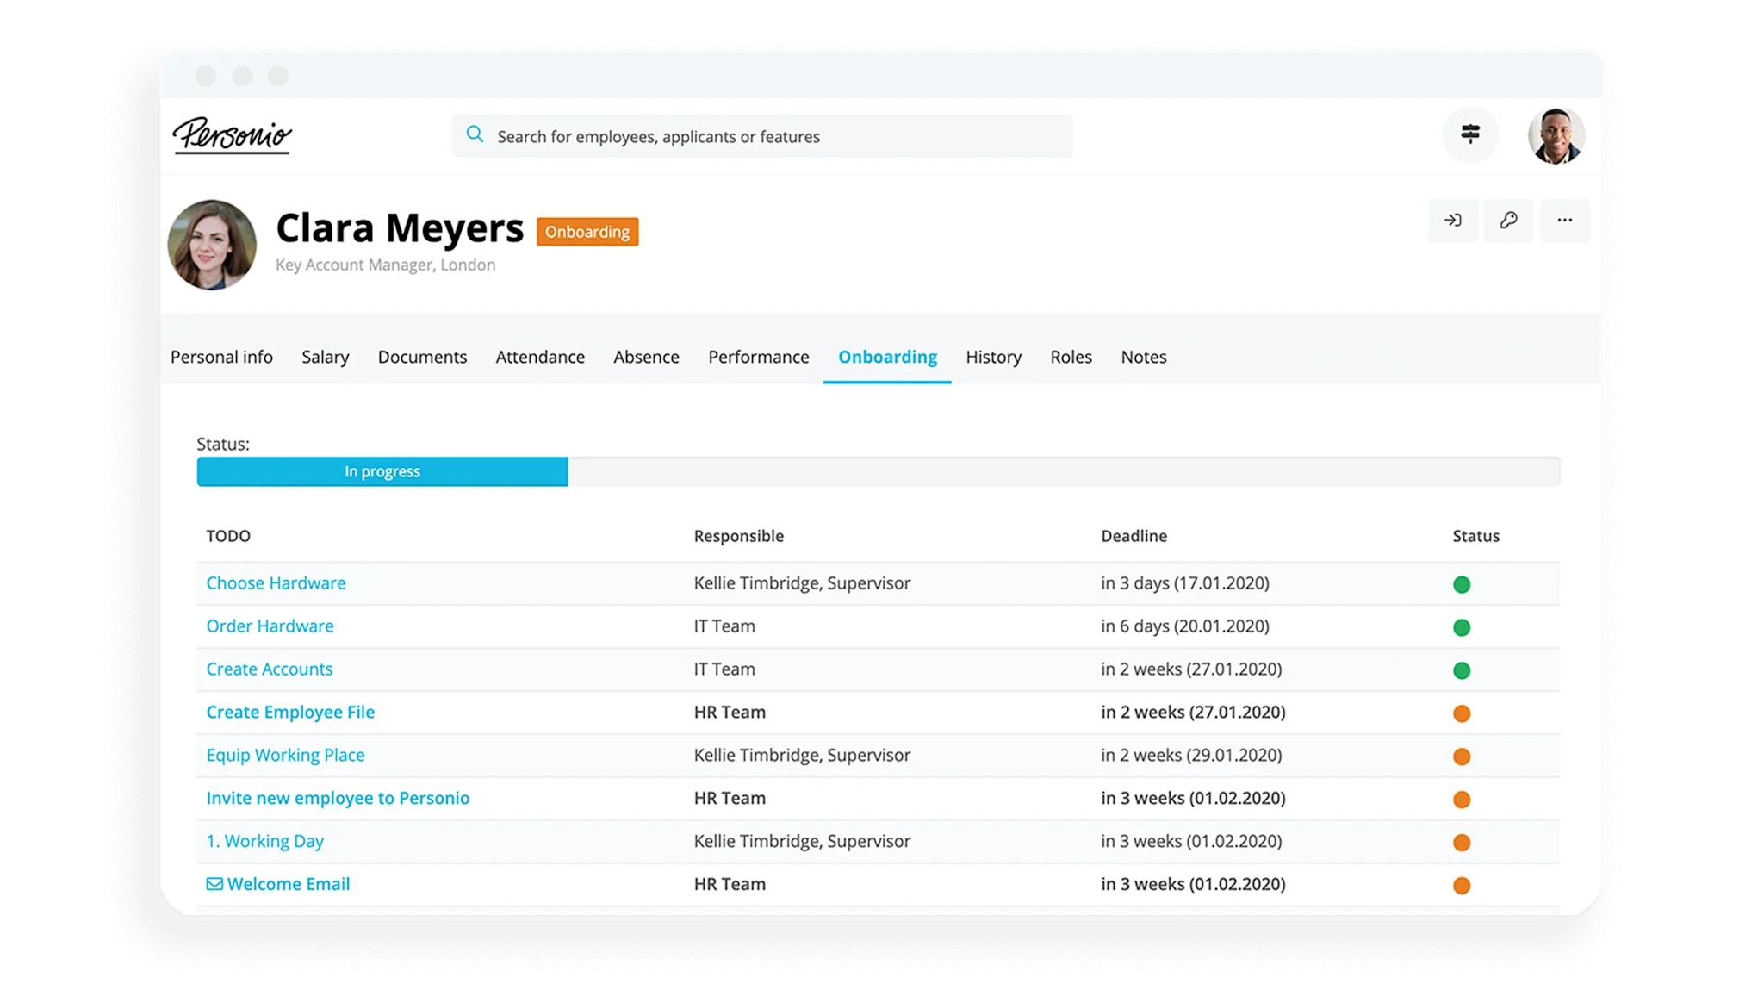Viewport: 1764px width, 984px height.
Task: Open the Order Hardware task link
Action: pyautogui.click(x=270, y=626)
